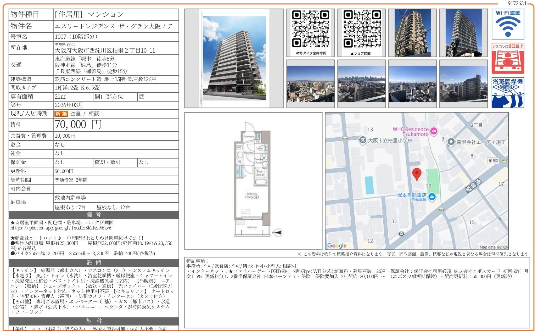Click the red location pin on the map
This screenshot has height=331, width=538.
point(416,174)
